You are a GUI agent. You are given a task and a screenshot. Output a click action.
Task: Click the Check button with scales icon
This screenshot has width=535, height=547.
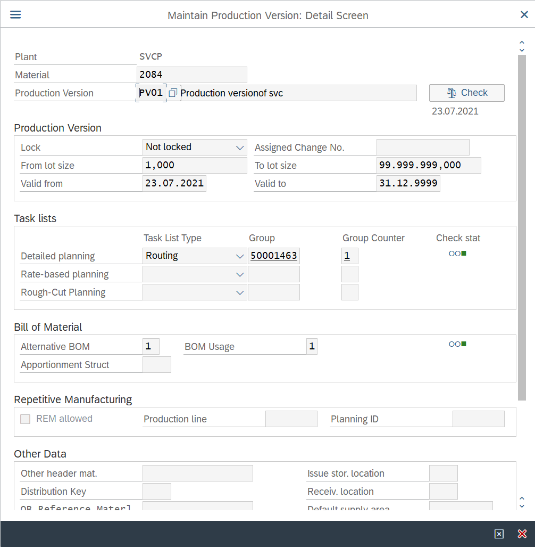[x=466, y=93]
